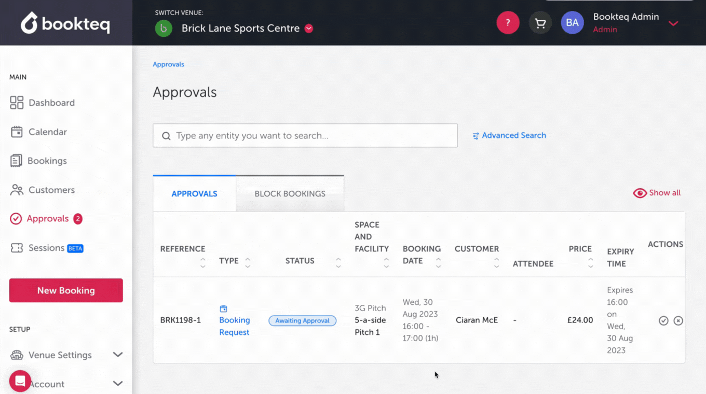Open the shopping cart icon
The image size is (706, 394).
[540, 23]
